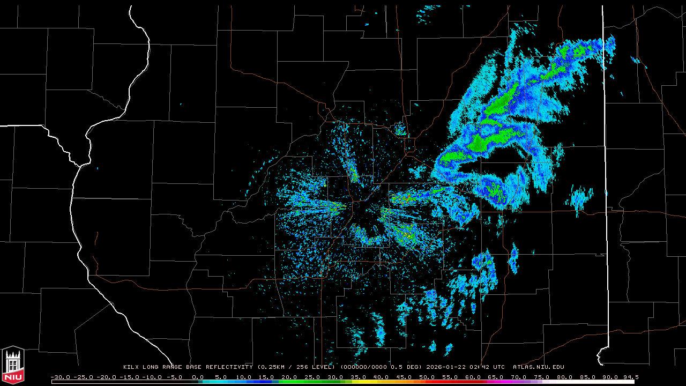Screen dimensions: 686x386
Task: Click the KILX Long Range Base Reflectivity title
Action: click(x=188, y=367)
